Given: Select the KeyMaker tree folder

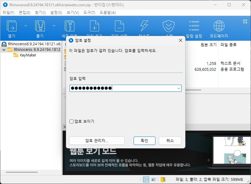Looking at the screenshot, I should coord(28,55).
